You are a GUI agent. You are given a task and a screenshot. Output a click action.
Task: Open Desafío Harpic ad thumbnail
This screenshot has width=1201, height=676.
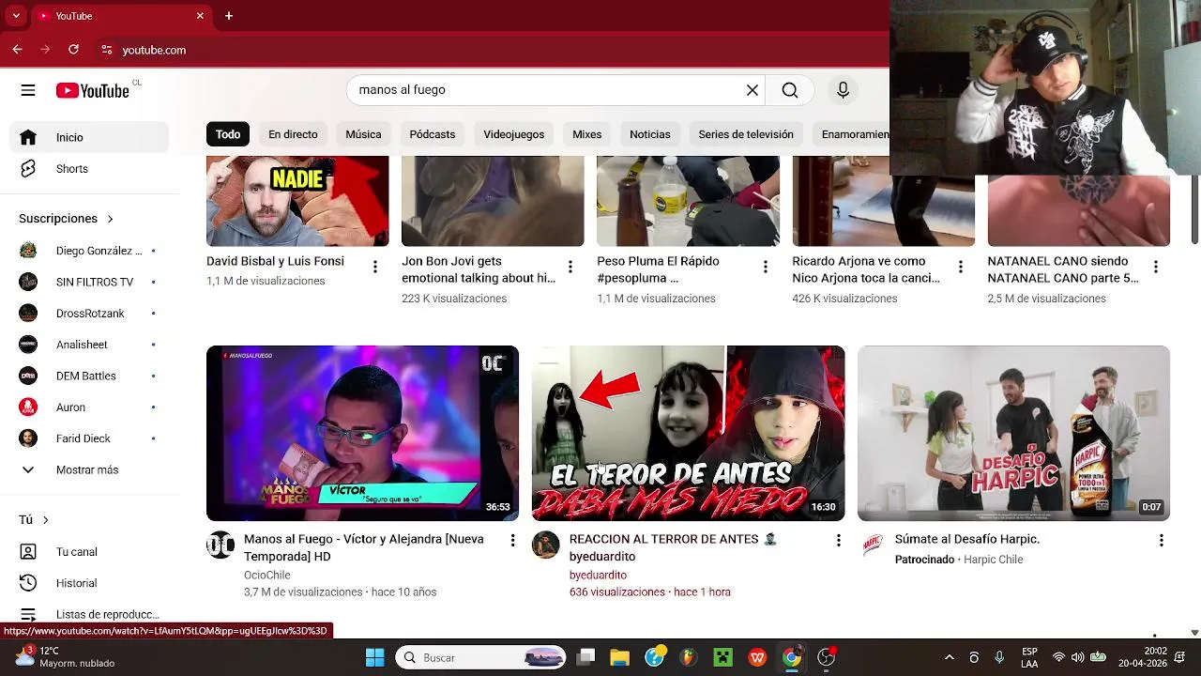[1013, 433]
